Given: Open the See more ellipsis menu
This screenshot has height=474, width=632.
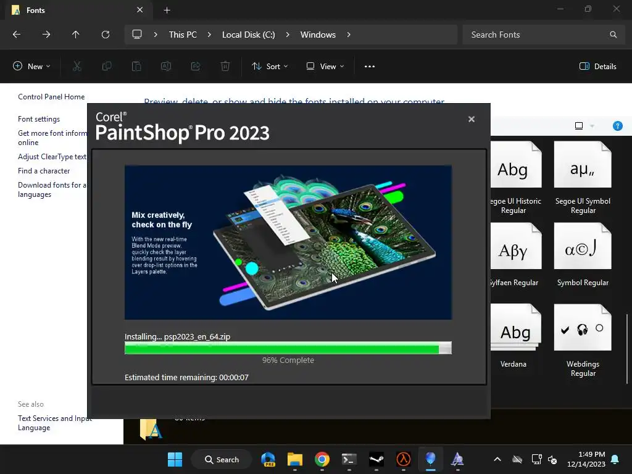Looking at the screenshot, I should [370, 67].
